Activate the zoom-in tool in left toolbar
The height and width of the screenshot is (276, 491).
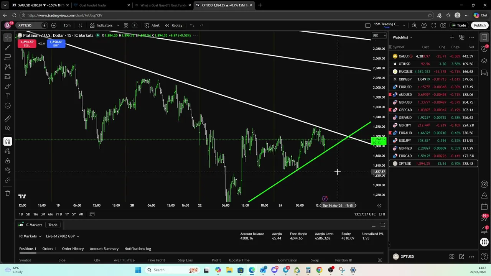(8, 128)
